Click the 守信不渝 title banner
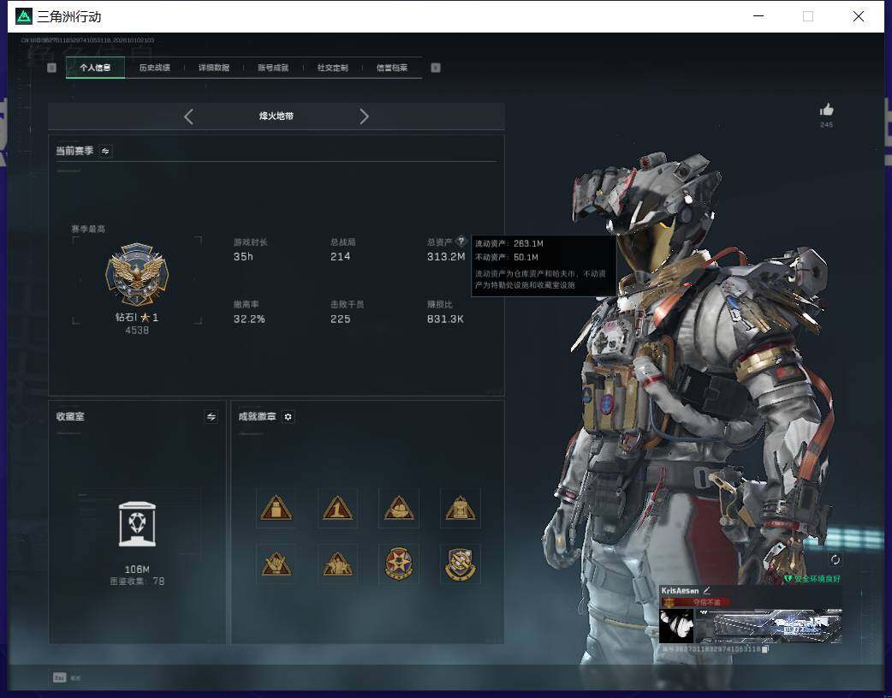The width and height of the screenshot is (892, 698). tap(695, 602)
